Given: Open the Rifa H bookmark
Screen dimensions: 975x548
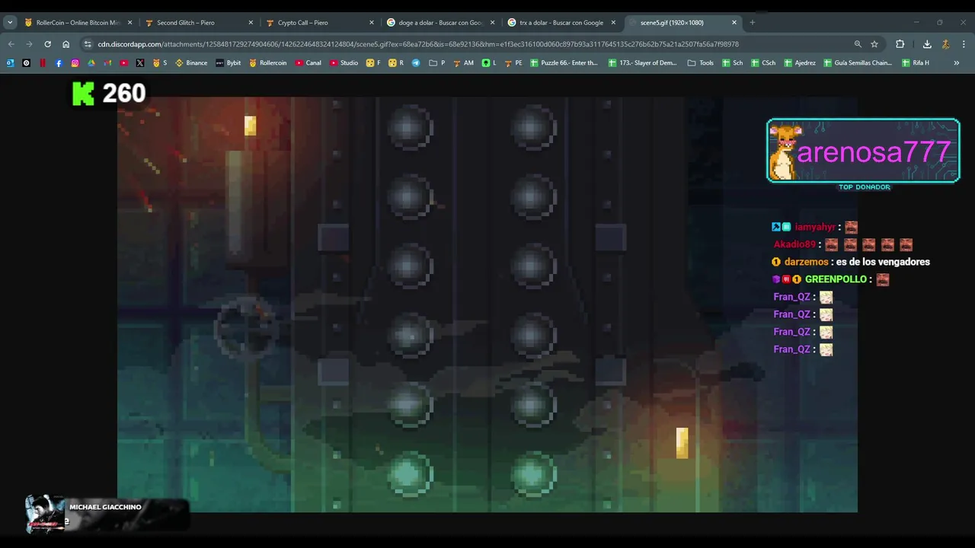Looking at the screenshot, I should (x=916, y=62).
